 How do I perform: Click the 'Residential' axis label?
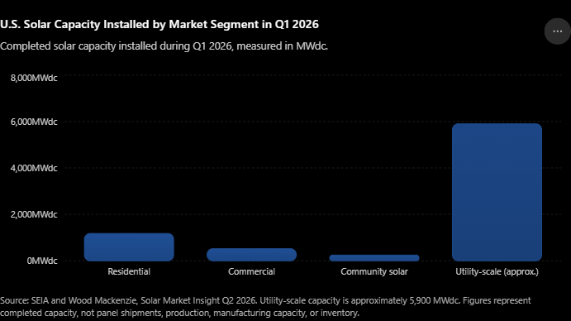coord(129,271)
